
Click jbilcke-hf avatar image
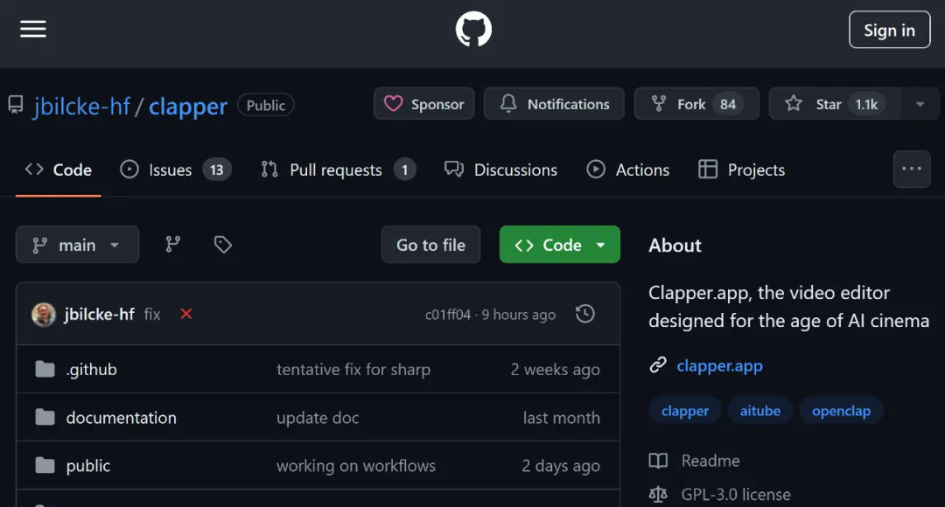[44, 315]
